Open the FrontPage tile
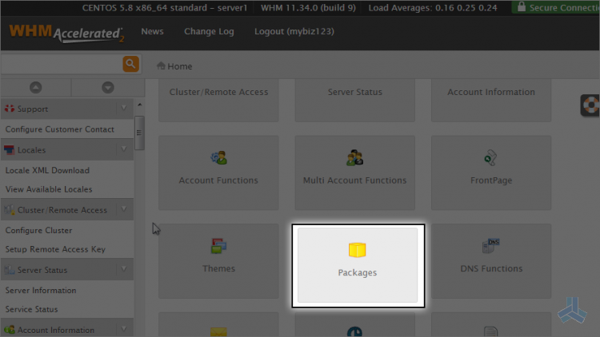The height and width of the screenshot is (337, 600). (491, 172)
